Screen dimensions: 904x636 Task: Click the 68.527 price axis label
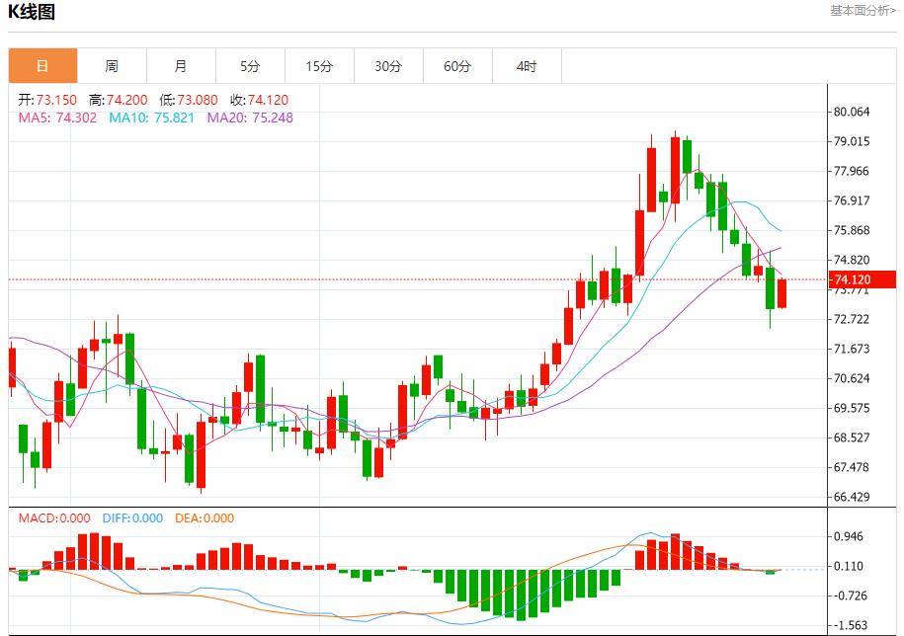click(x=852, y=437)
